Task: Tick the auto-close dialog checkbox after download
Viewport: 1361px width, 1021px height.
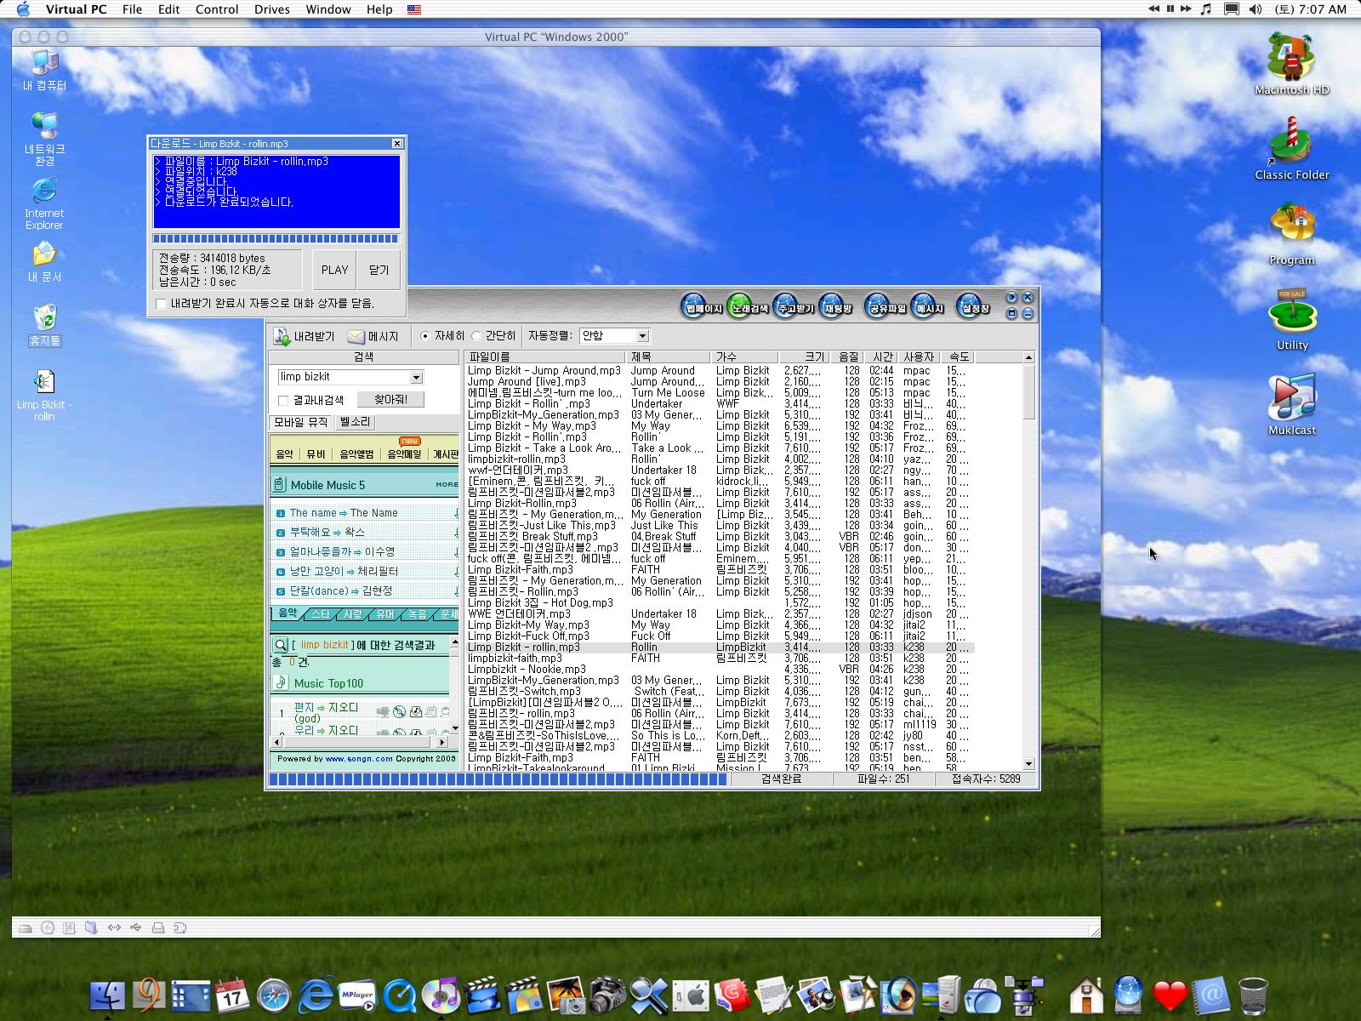Action: click(162, 304)
